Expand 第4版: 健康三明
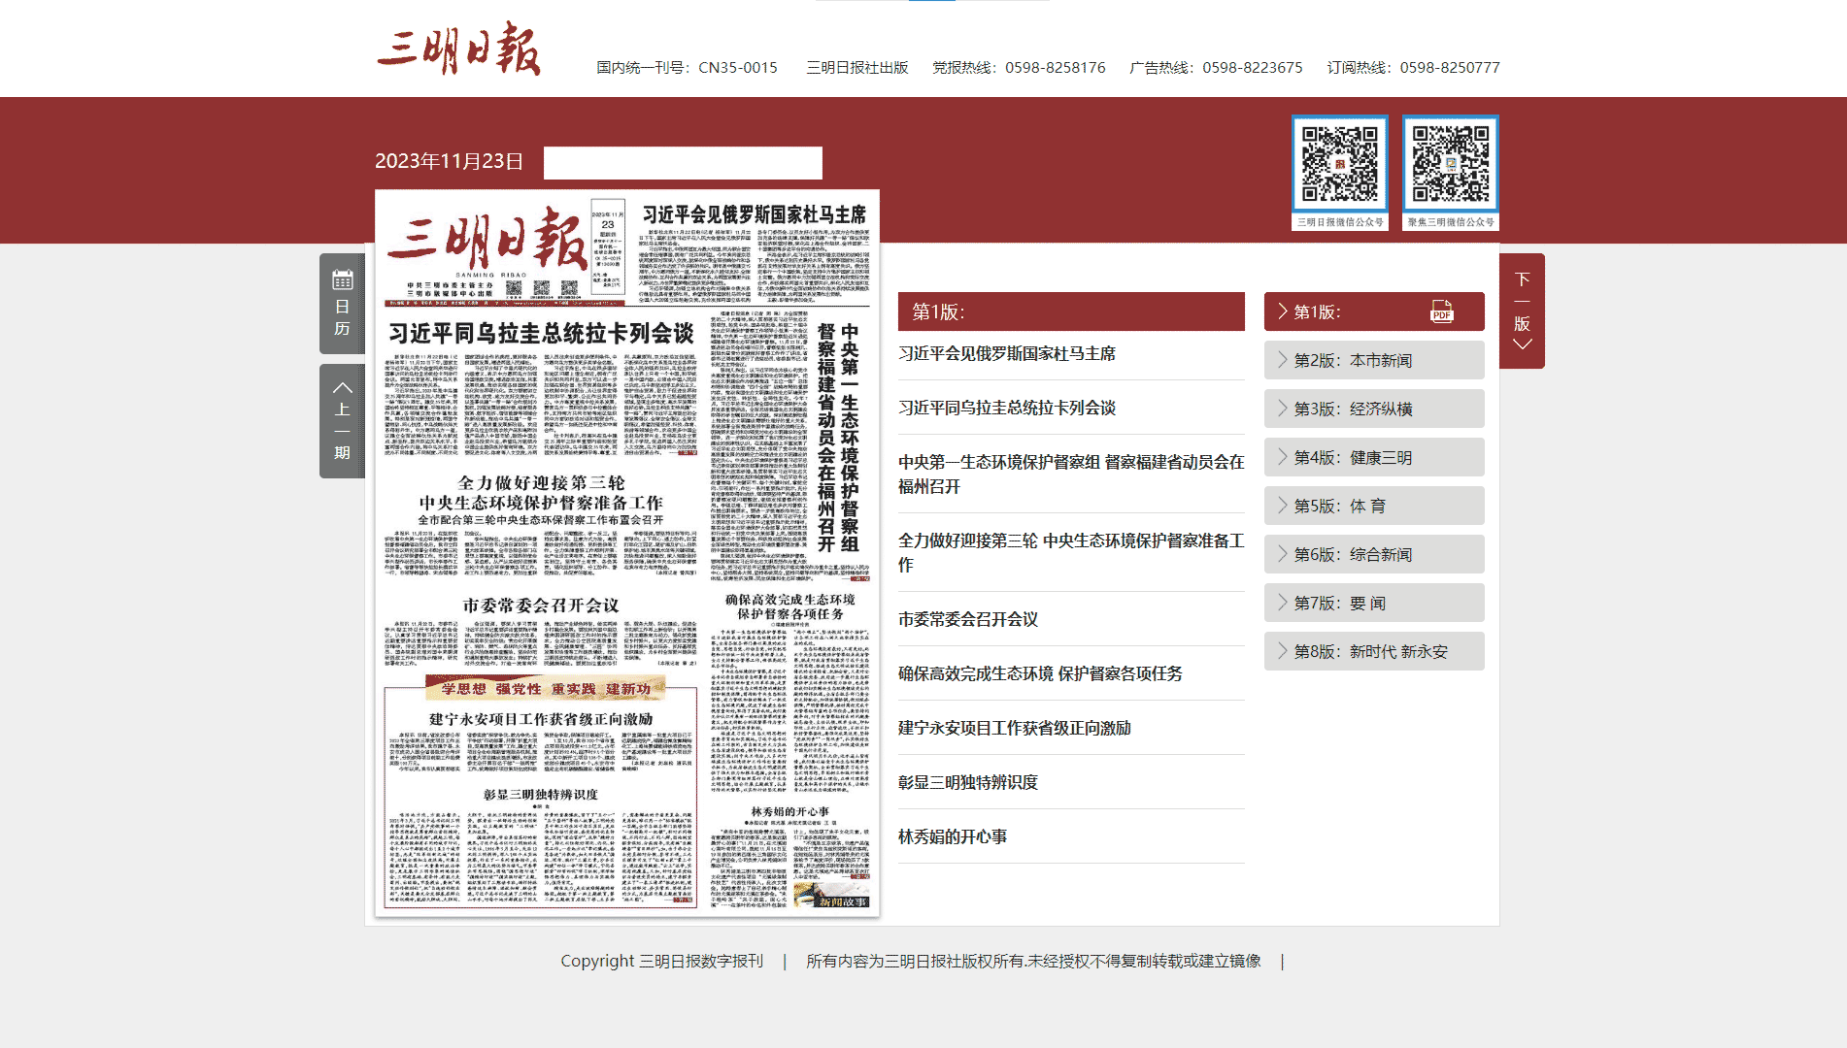This screenshot has height=1048, width=1847. [1374, 457]
